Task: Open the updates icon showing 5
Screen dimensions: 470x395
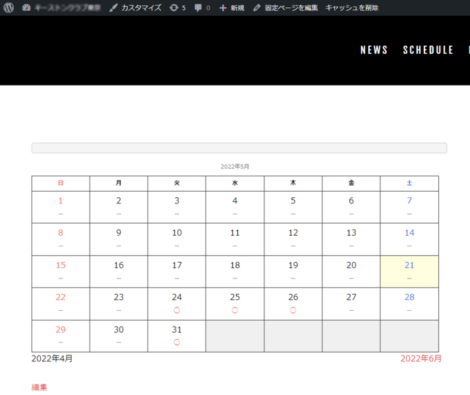Action: (174, 8)
